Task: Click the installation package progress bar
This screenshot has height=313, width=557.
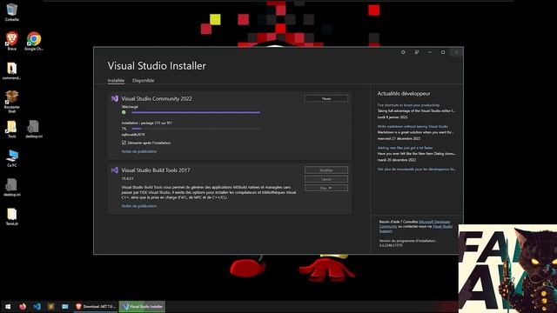Action: (x=196, y=129)
